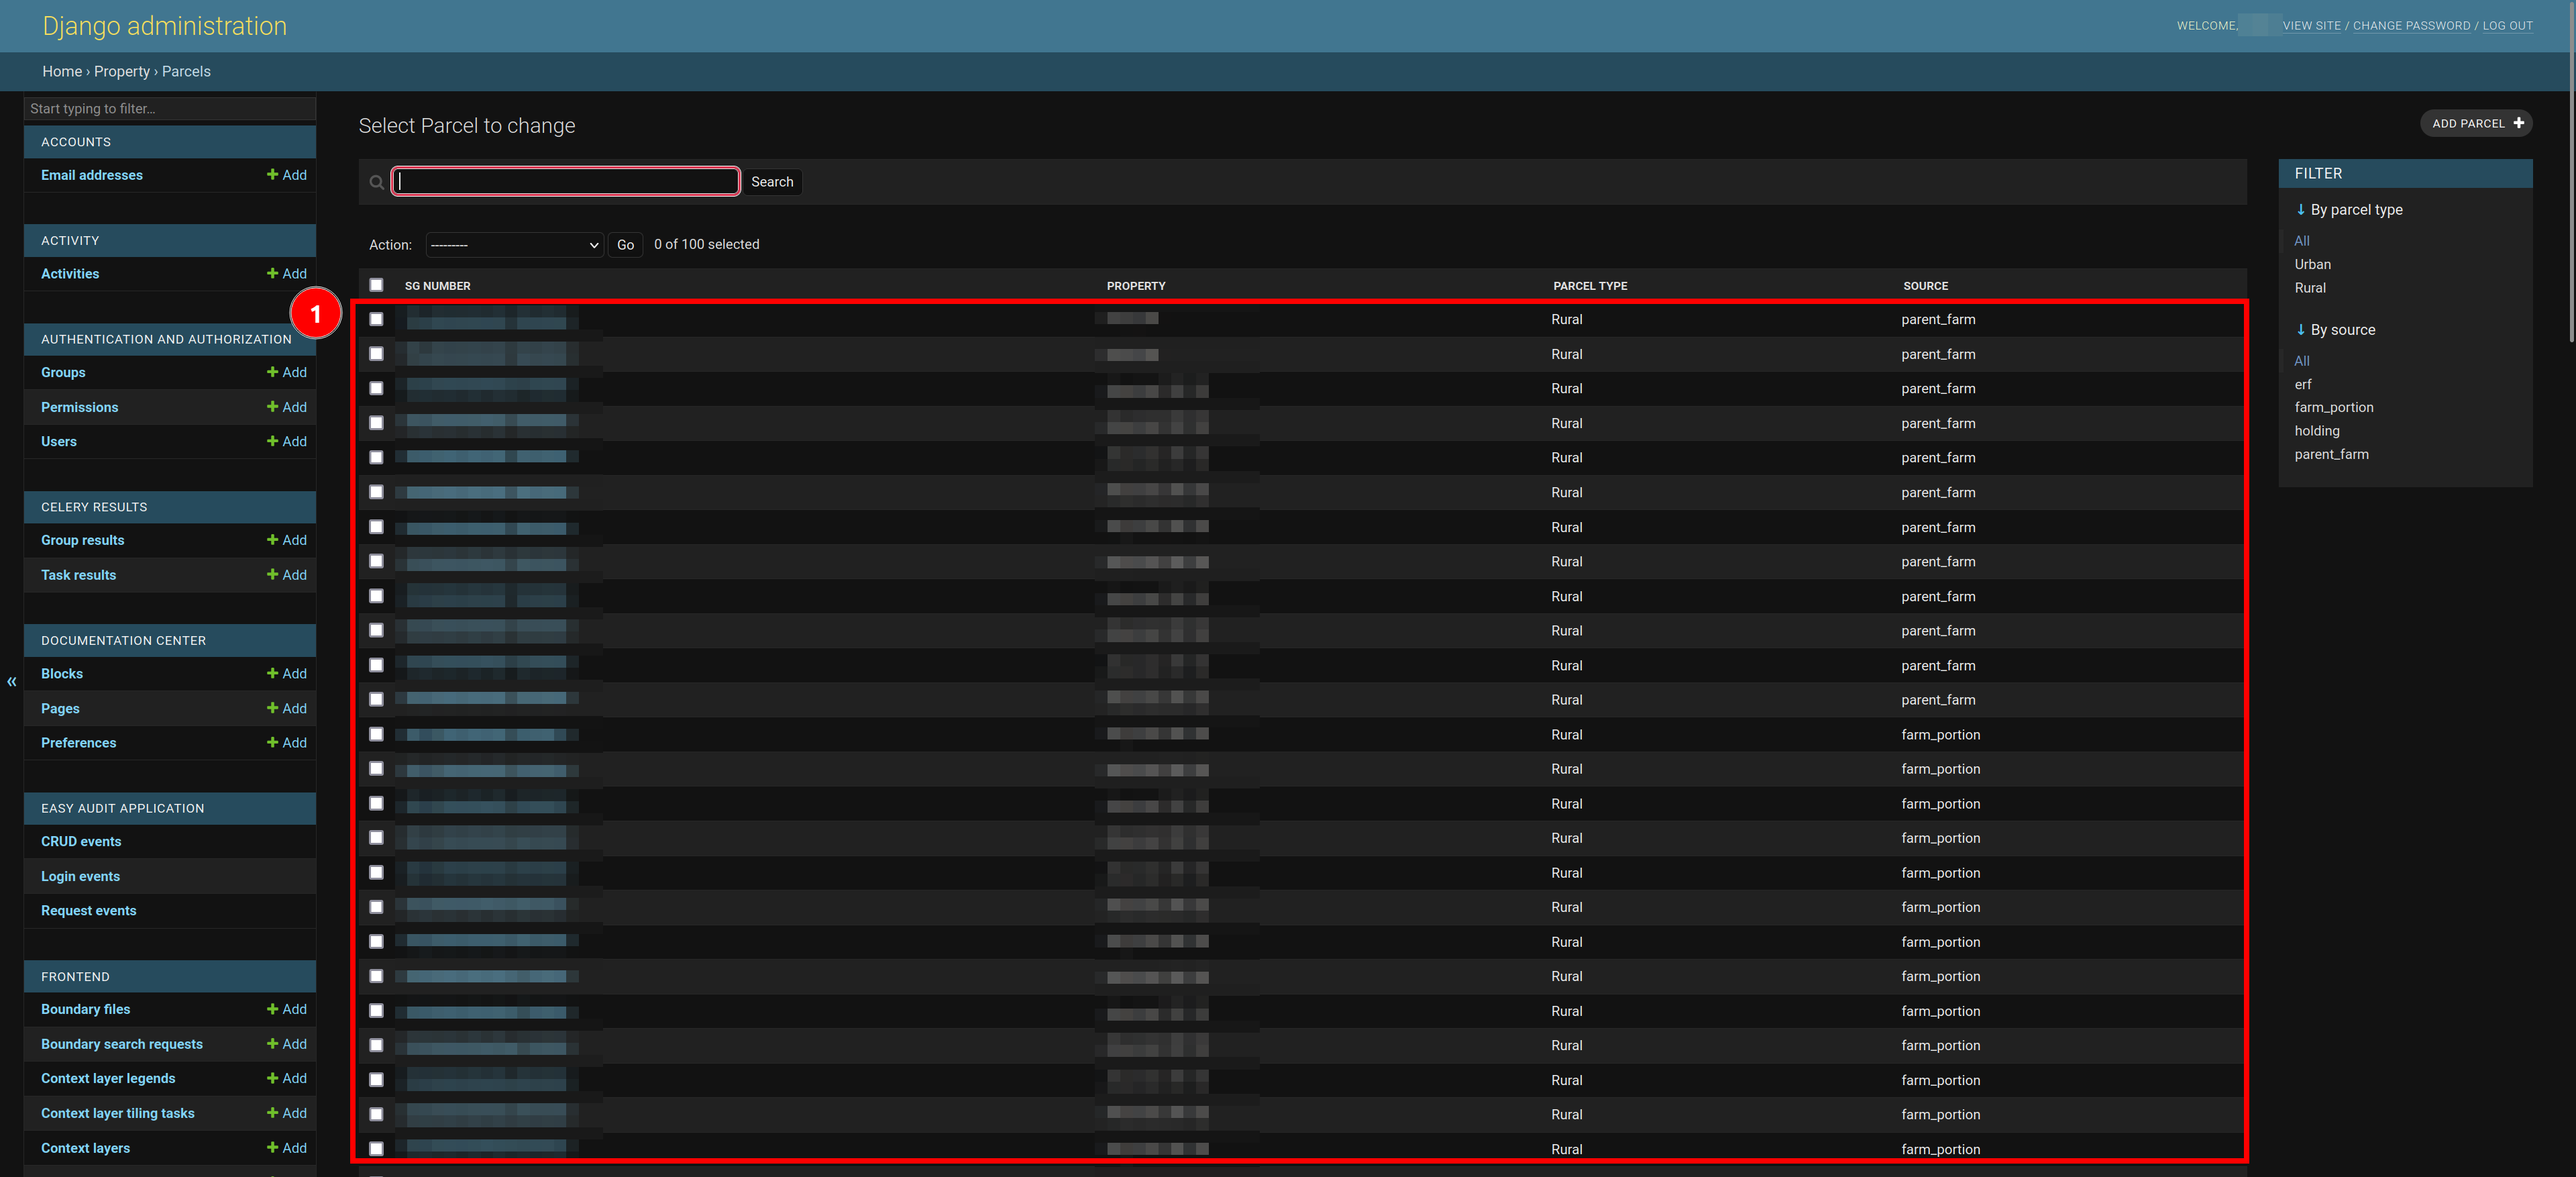
Task: Open the Task results link
Action: click(x=78, y=575)
